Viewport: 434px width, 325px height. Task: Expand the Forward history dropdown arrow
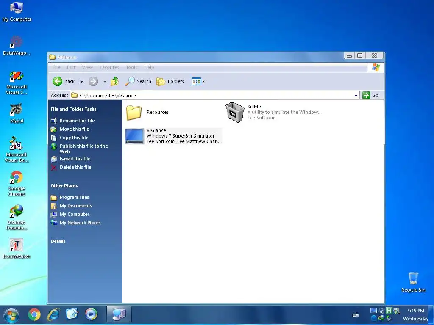click(105, 82)
